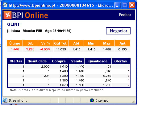158x118 pixels.
Task: Click the Negociar button
Action: click(118, 31)
